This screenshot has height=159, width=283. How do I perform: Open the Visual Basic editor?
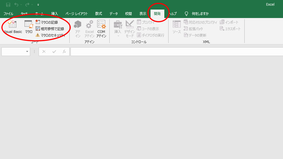12,27
